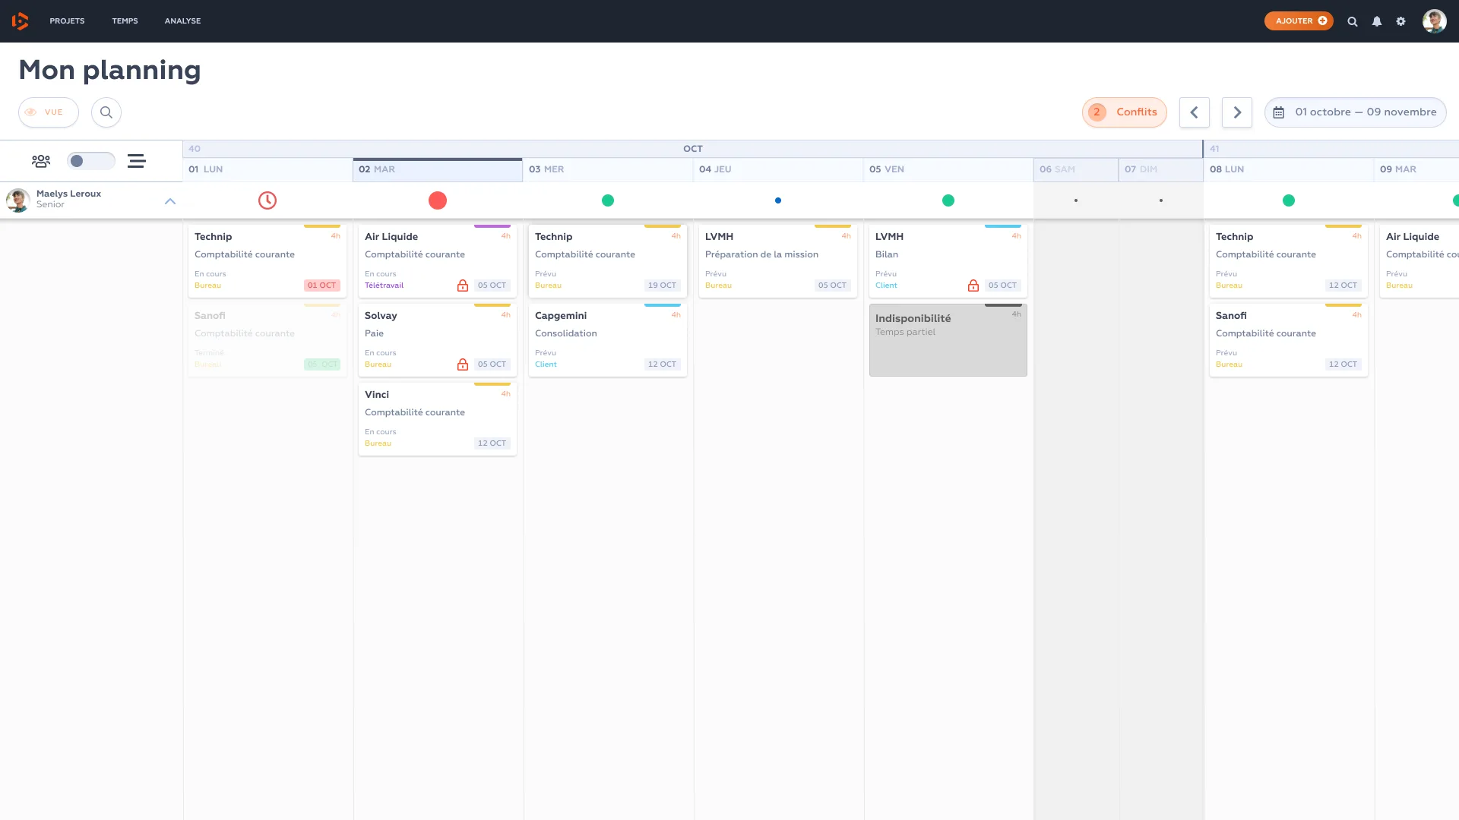Viewport: 1459px width, 820px height.
Task: Click the list layout icon
Action: coord(137,161)
